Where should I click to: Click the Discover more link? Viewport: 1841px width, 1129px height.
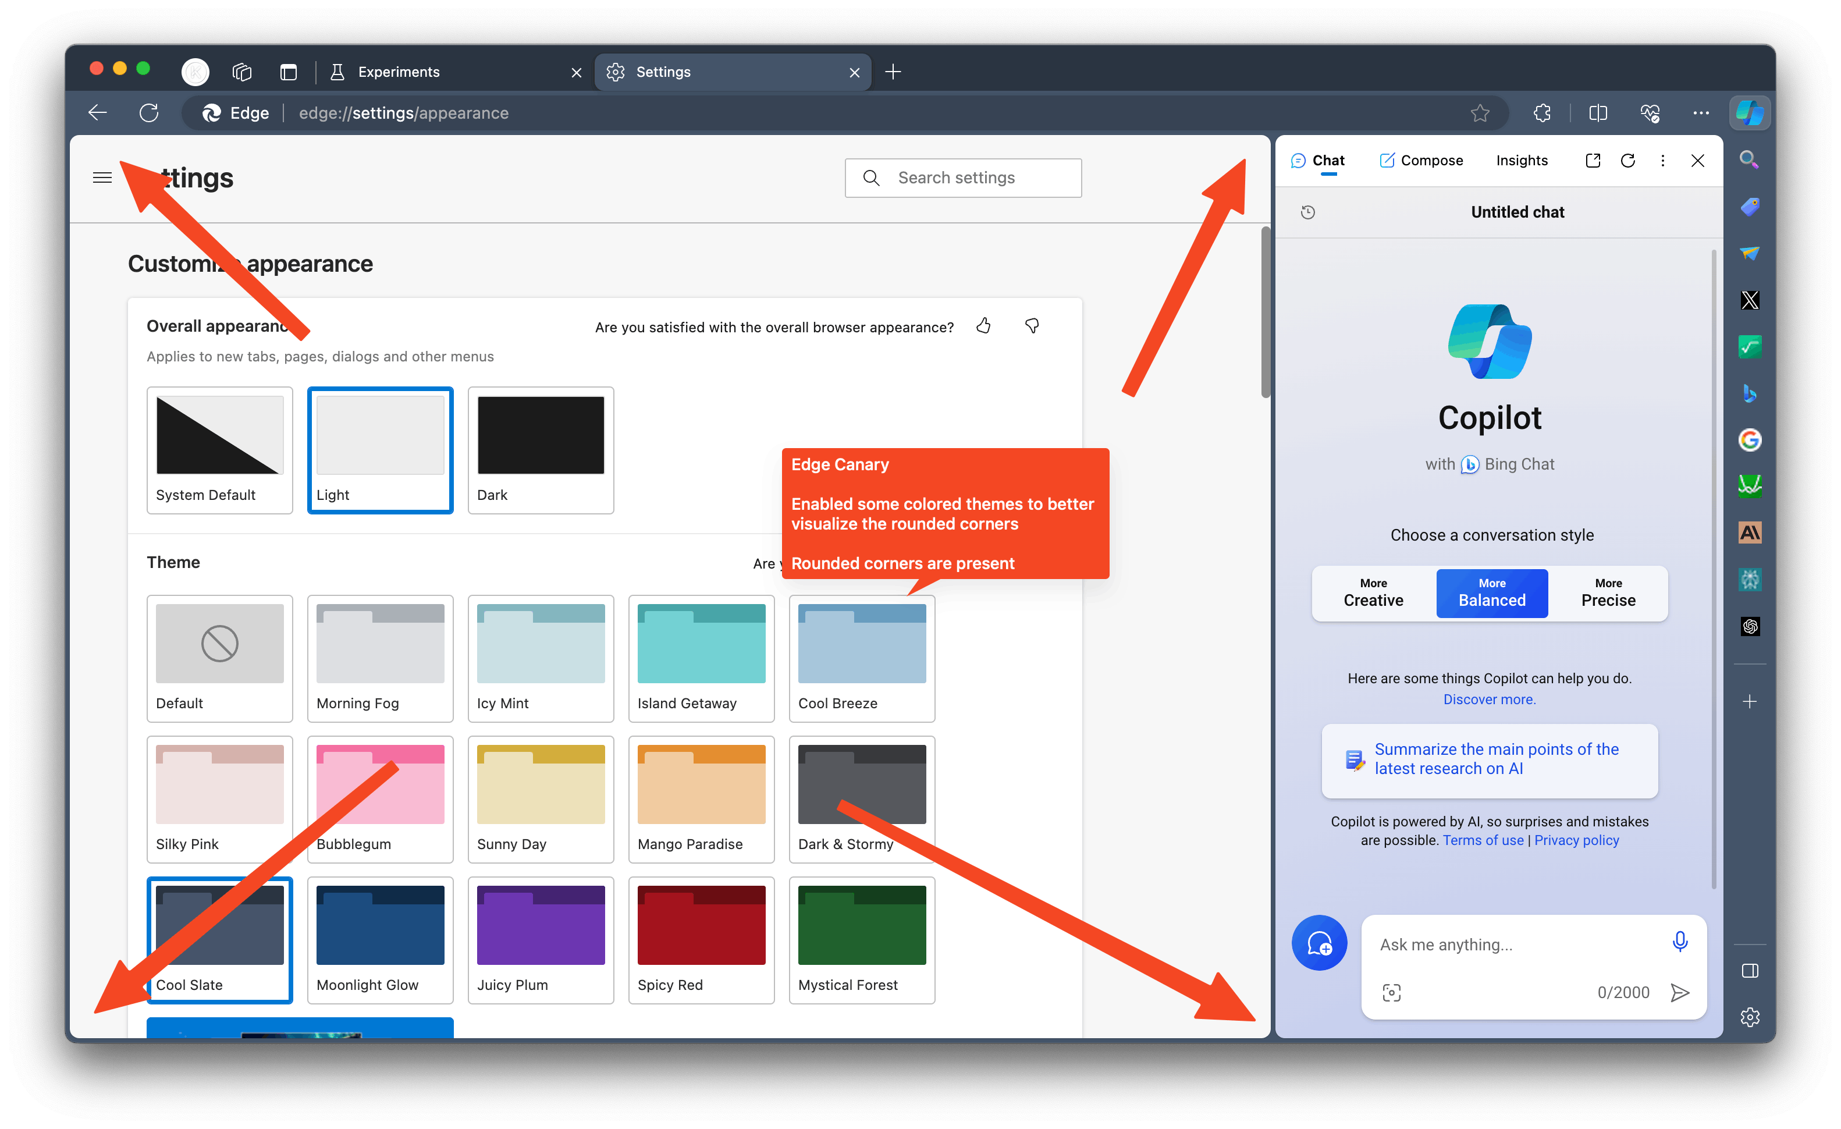1489,700
